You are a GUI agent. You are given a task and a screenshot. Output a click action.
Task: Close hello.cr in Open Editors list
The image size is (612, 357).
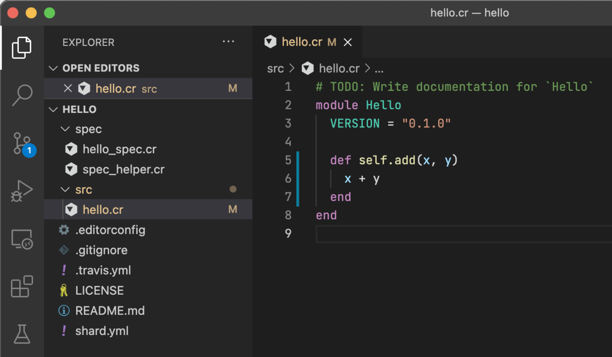[68, 88]
